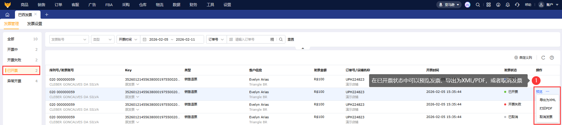The image size is (562, 125).
Task: Click the order number search magnifier
Action: tap(281, 39)
